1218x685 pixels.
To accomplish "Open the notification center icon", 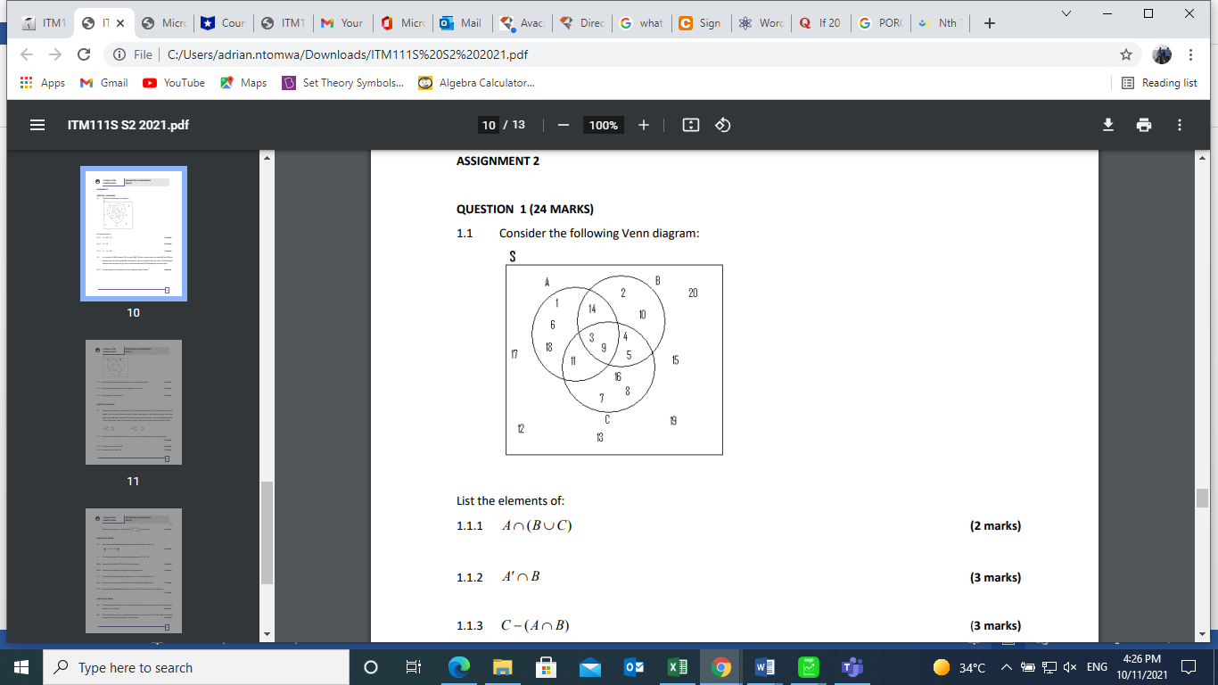I will tap(1187, 667).
